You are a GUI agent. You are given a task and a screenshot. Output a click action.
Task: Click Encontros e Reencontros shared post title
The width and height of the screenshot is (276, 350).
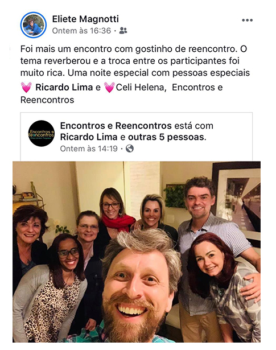click(116, 126)
